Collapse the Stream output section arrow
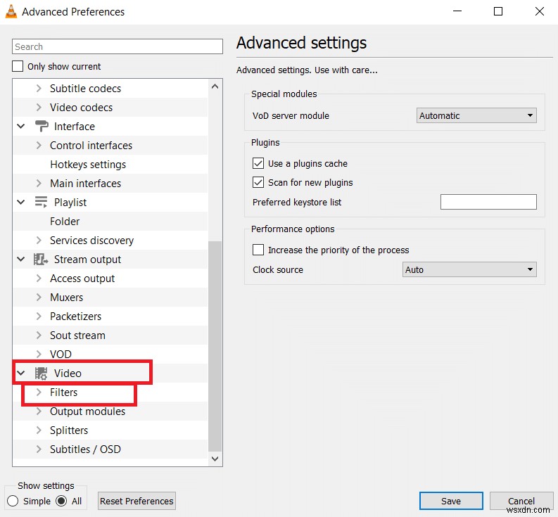The image size is (558, 517). (x=21, y=260)
